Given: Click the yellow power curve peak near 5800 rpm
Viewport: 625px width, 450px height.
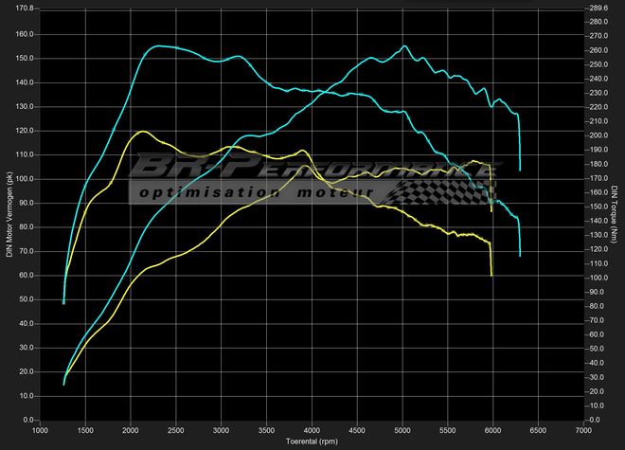Looking at the screenshot, I should [x=475, y=161].
